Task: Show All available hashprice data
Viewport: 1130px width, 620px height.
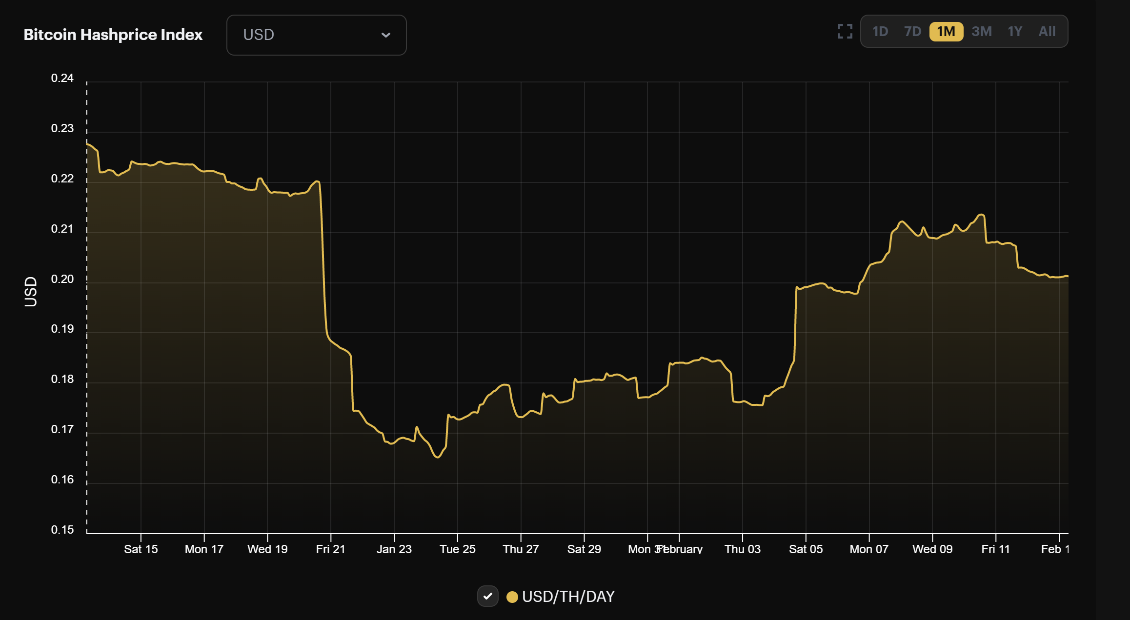Action: point(1047,31)
